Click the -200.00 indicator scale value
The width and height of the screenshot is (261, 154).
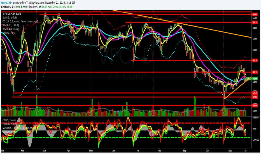(255, 140)
